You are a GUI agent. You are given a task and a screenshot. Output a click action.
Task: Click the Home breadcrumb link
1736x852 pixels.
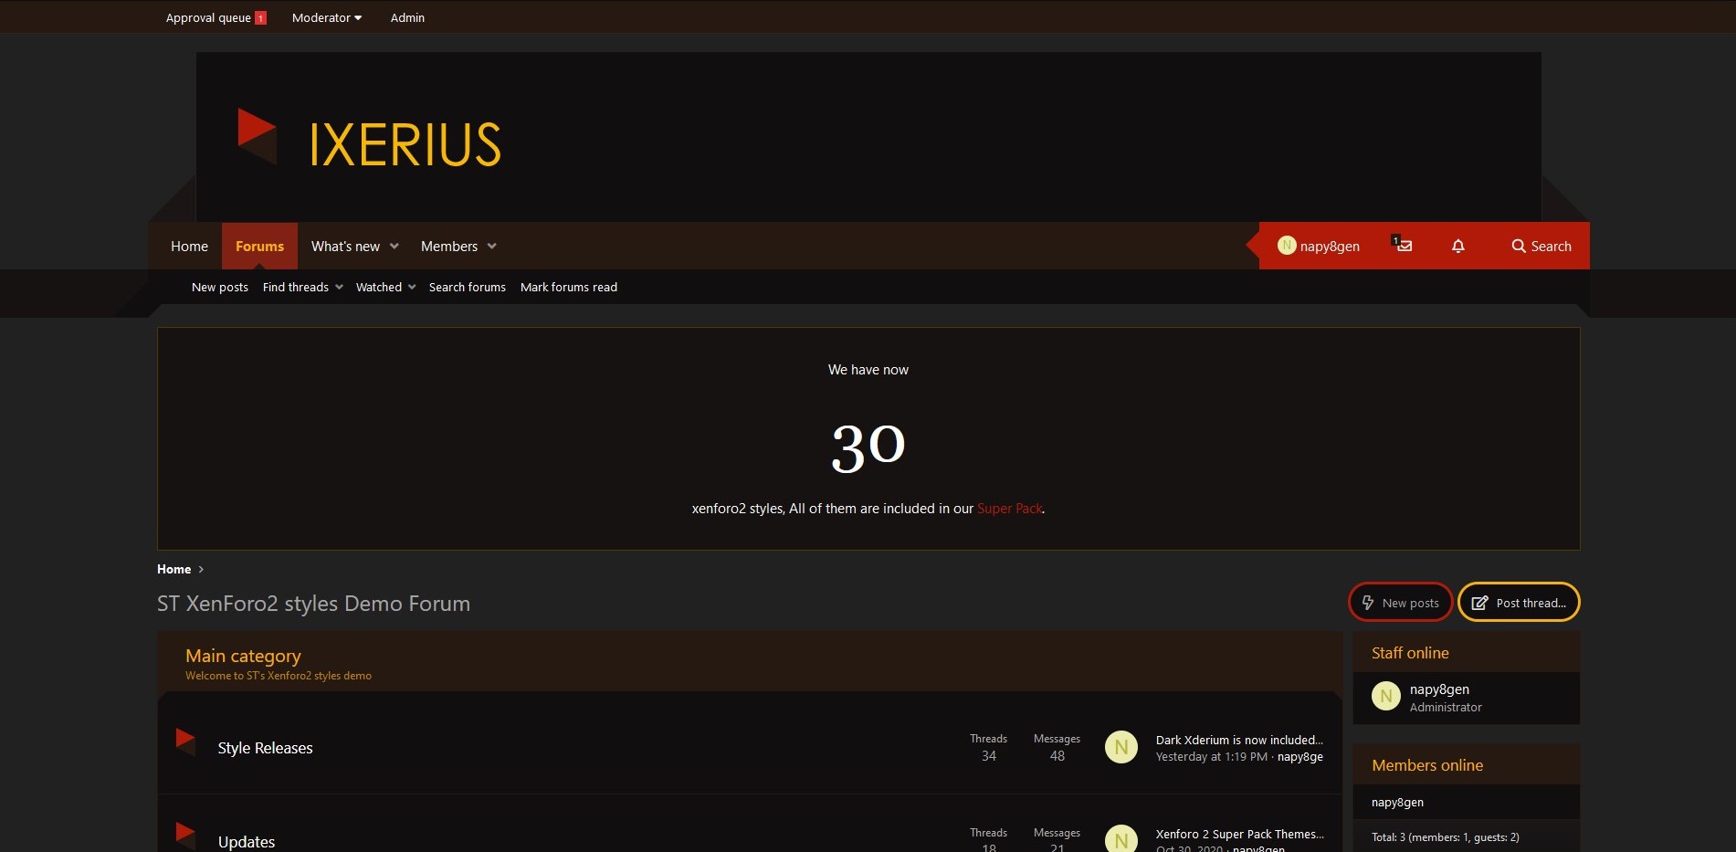174,569
